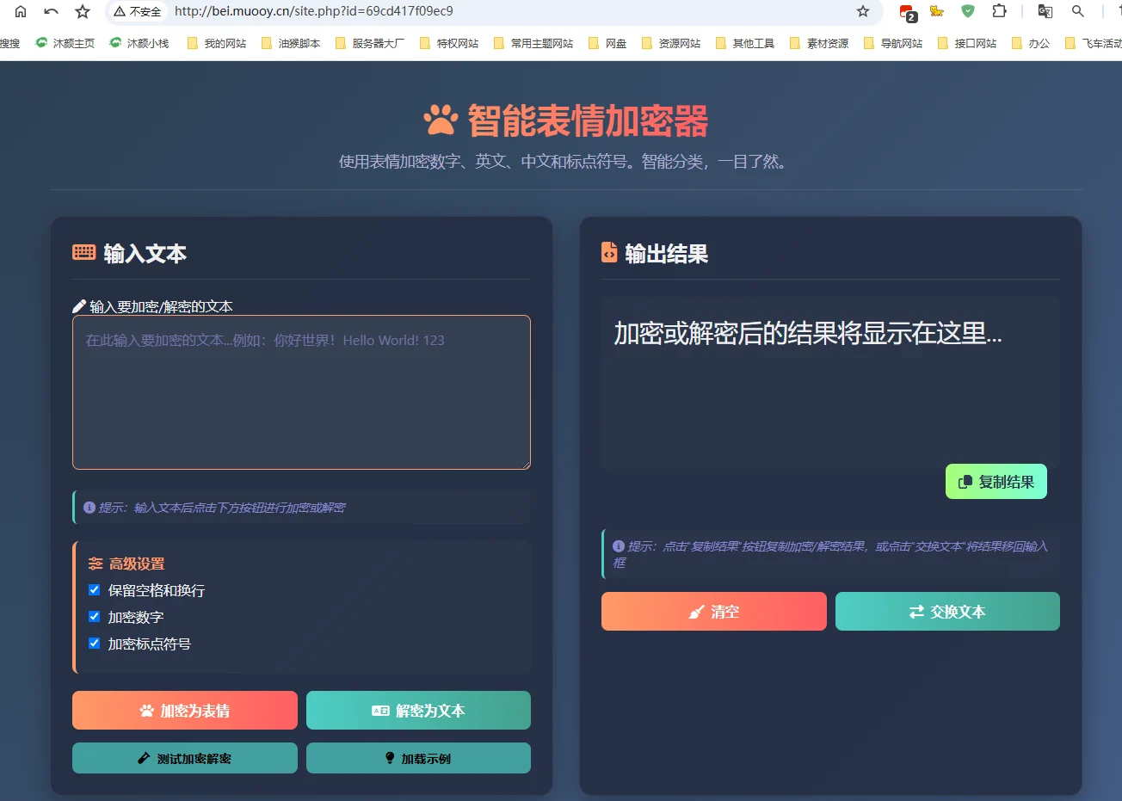Click the 复制结果 copy button

996,482
